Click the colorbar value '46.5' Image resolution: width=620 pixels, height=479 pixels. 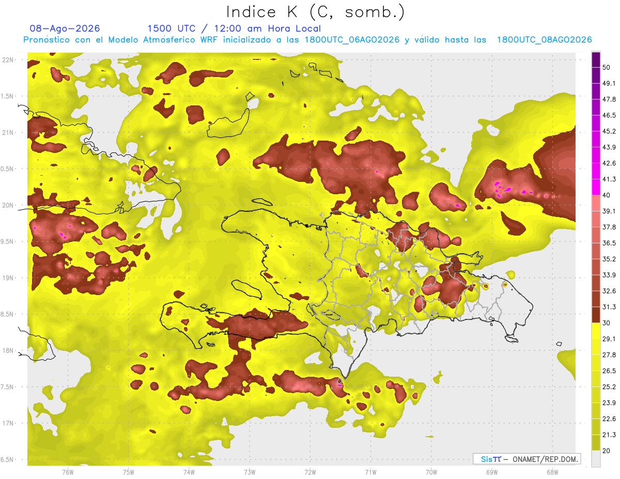pyautogui.click(x=609, y=115)
